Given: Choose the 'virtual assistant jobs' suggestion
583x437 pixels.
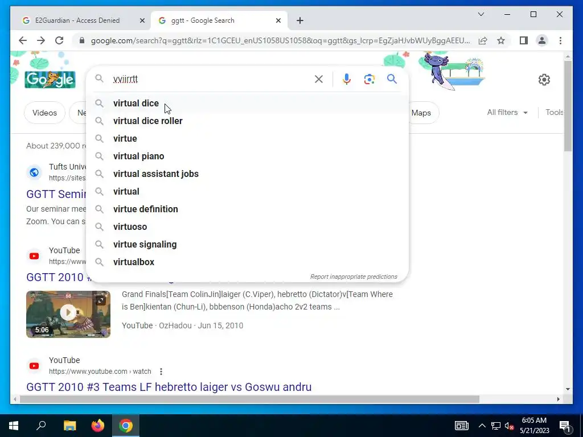Looking at the screenshot, I should coord(247,174).
